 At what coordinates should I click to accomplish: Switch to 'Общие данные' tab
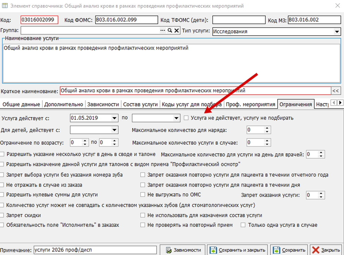[21, 104]
